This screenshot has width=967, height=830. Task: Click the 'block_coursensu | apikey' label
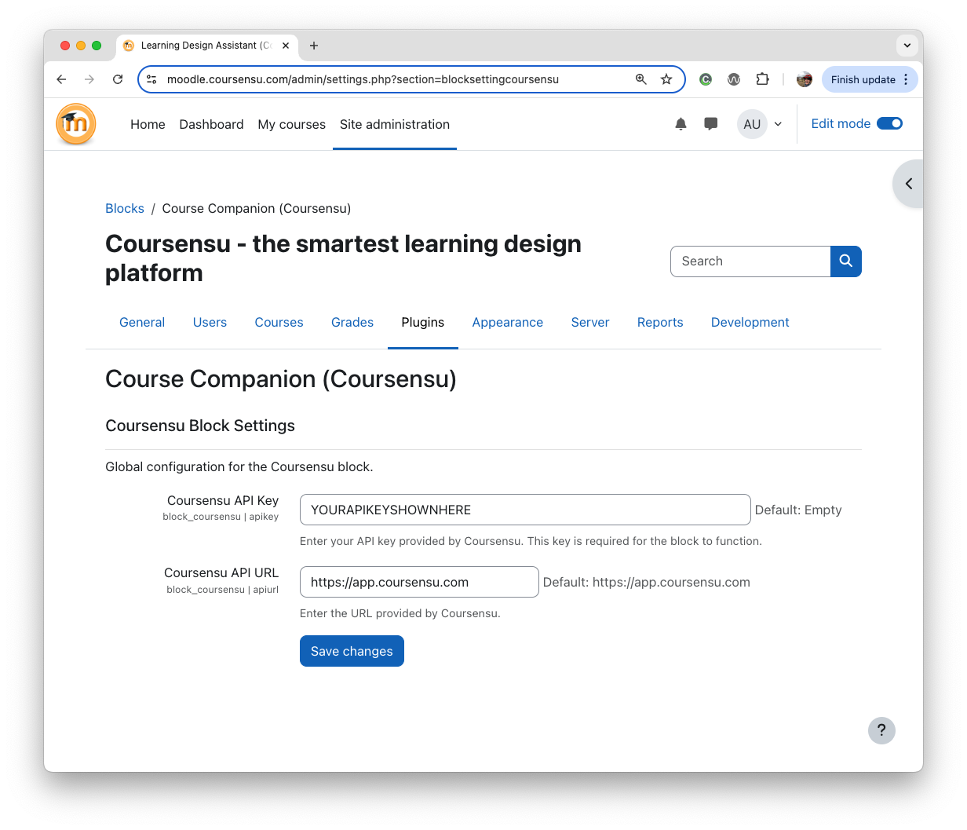[x=221, y=517]
